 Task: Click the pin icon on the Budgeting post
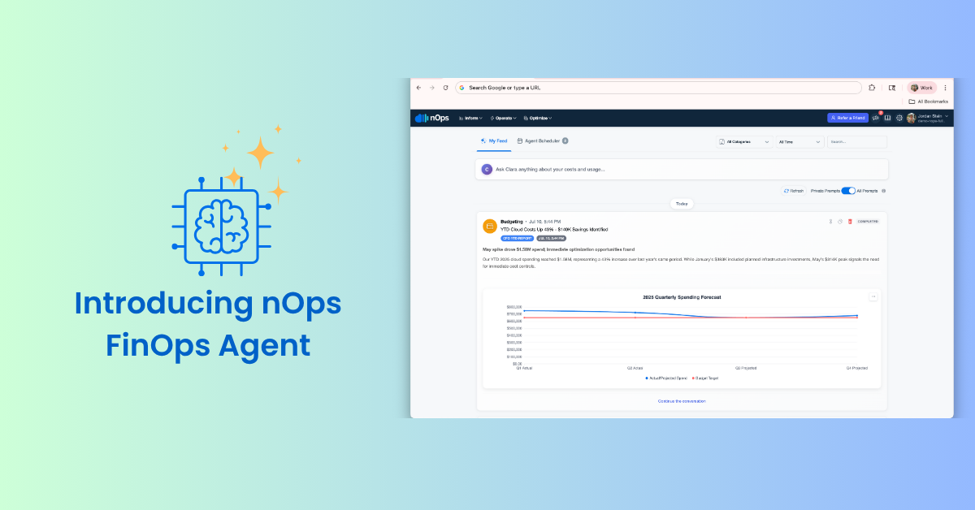tap(830, 221)
